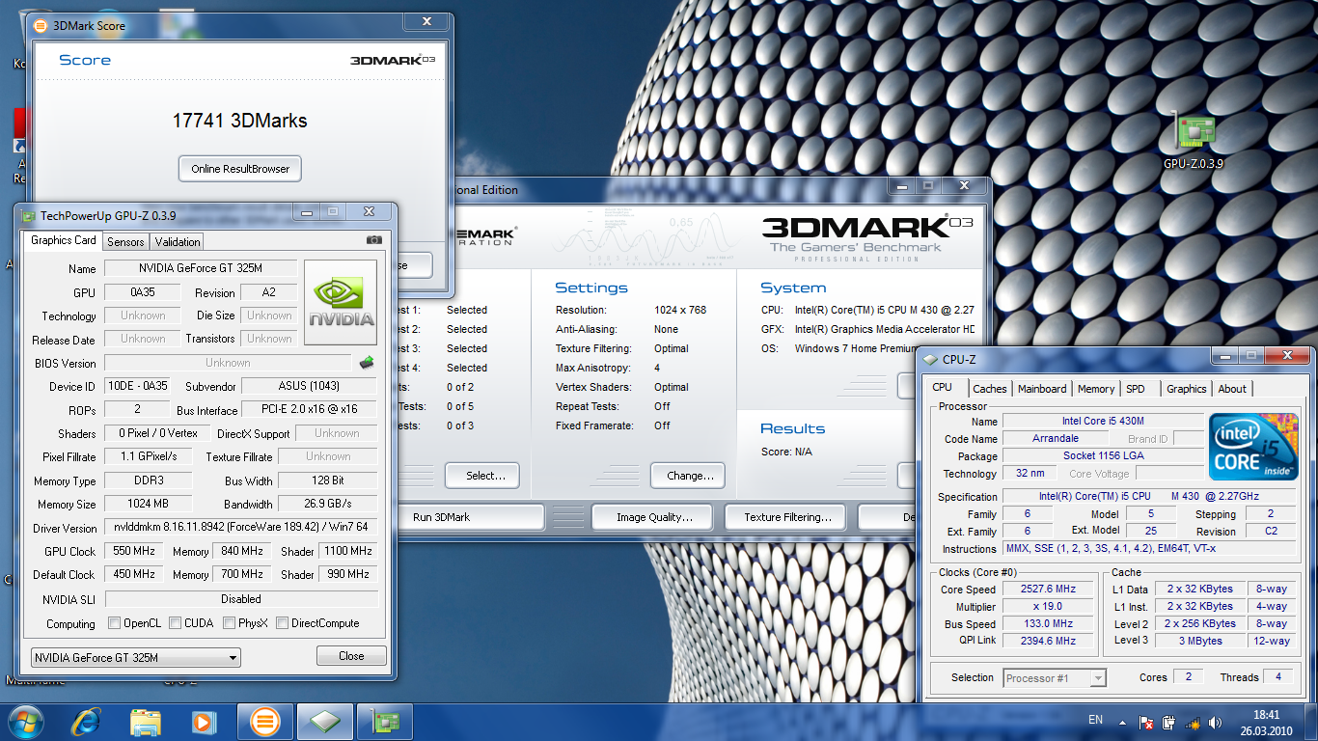Open the Graphics tab in CPU-Z
The width and height of the screenshot is (1318, 741).
pyautogui.click(x=1187, y=389)
